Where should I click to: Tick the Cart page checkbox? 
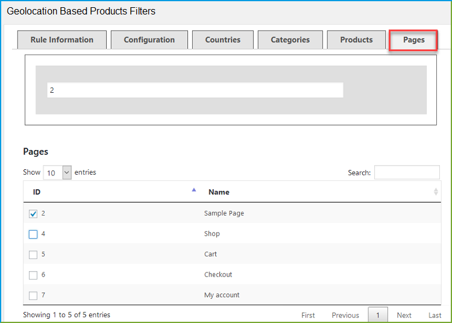(33, 255)
